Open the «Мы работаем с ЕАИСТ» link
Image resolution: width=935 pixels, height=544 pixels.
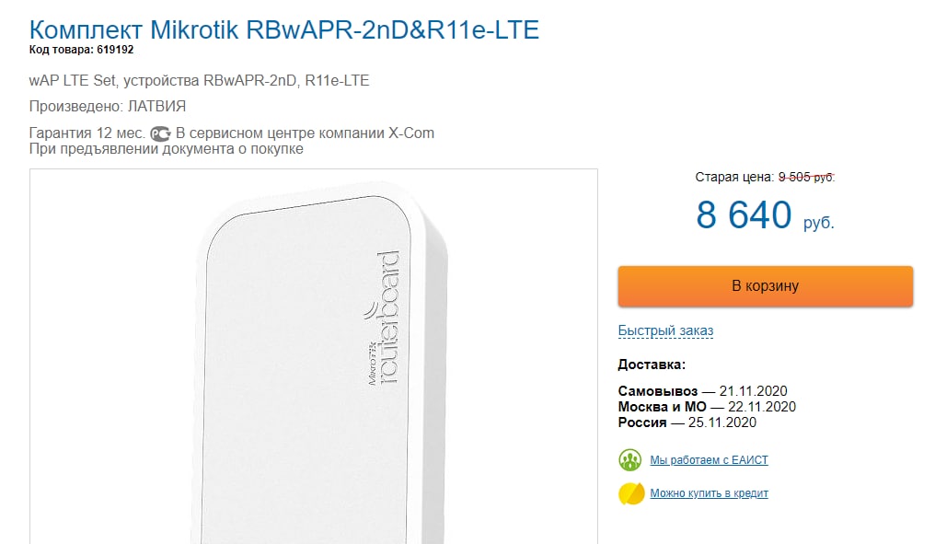click(x=709, y=459)
